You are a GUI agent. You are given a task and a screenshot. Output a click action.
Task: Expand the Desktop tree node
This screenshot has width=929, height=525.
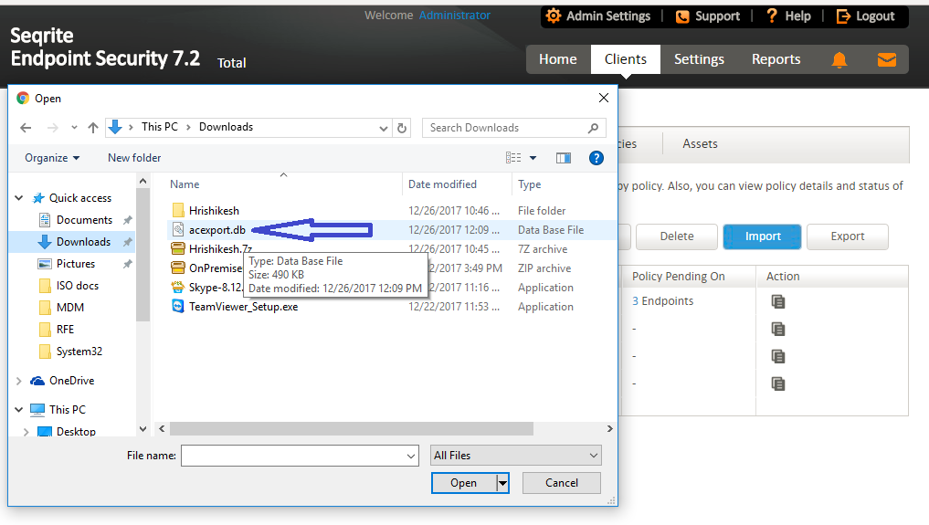pos(26,432)
